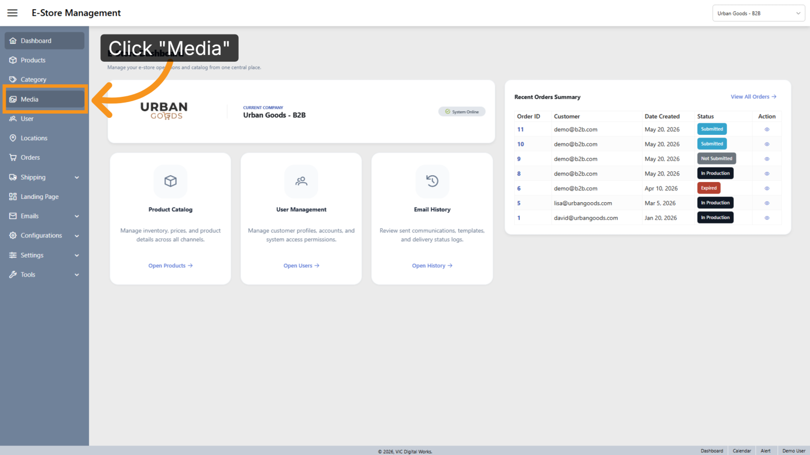View order 10 with the eye icon

tap(767, 144)
